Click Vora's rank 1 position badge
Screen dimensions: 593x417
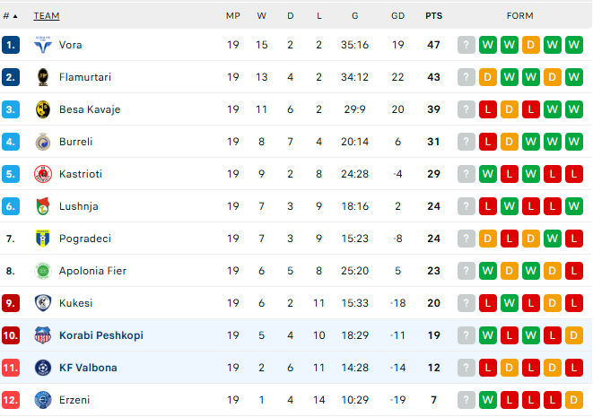click(x=11, y=45)
